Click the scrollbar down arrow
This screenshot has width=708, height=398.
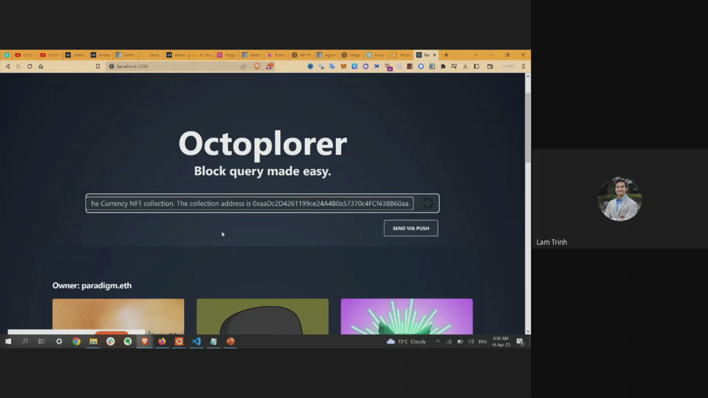528,332
